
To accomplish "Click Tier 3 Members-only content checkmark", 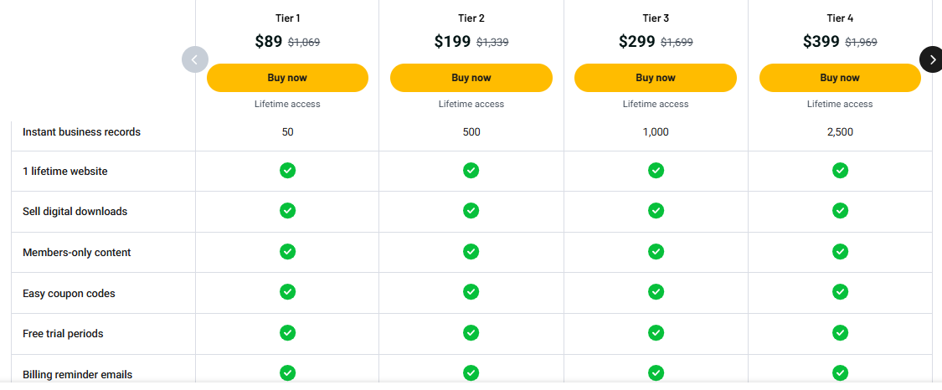I will 656,251.
